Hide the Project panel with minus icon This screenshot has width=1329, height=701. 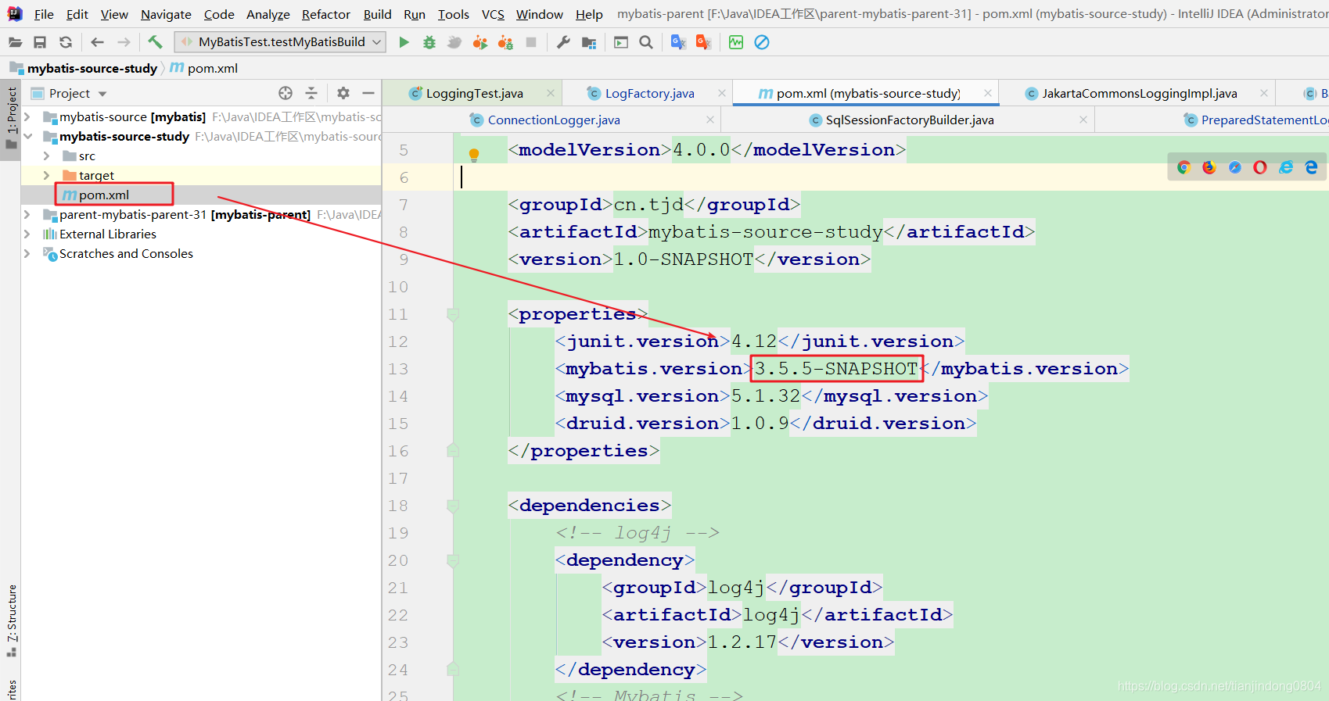tap(368, 93)
